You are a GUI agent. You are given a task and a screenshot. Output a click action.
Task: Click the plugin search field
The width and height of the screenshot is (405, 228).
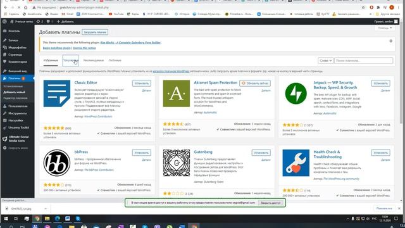tap(363, 61)
